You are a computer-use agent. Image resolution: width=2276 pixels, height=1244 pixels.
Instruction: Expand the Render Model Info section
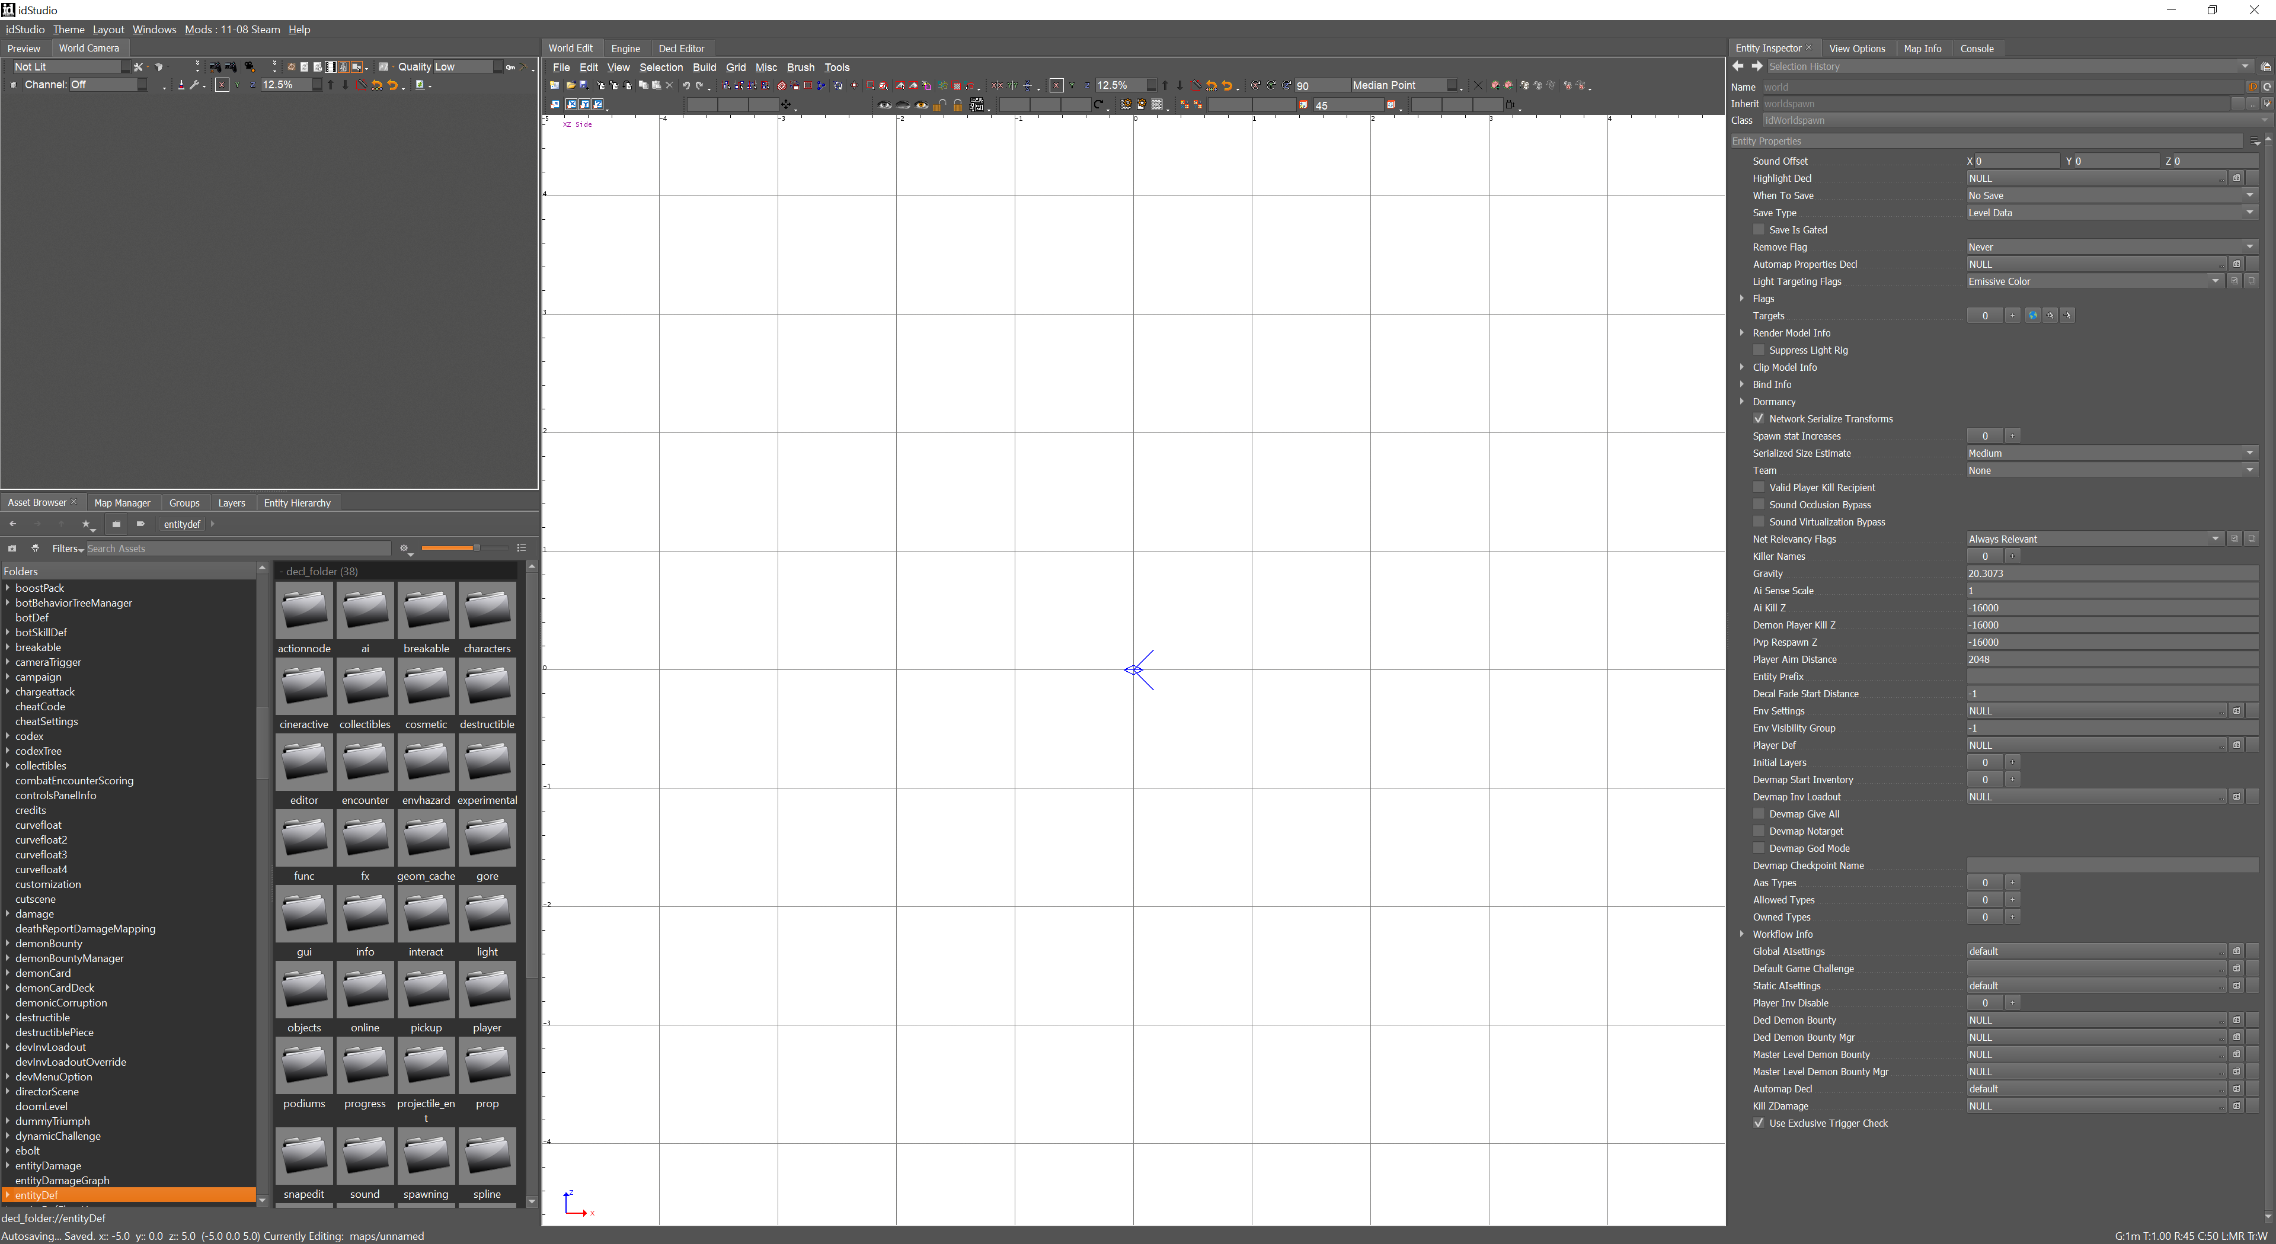coord(1743,333)
